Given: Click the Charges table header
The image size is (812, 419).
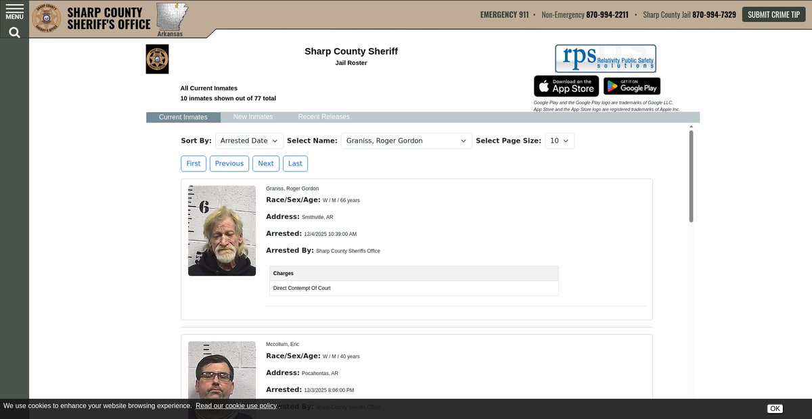Looking at the screenshot, I should tap(414, 274).
